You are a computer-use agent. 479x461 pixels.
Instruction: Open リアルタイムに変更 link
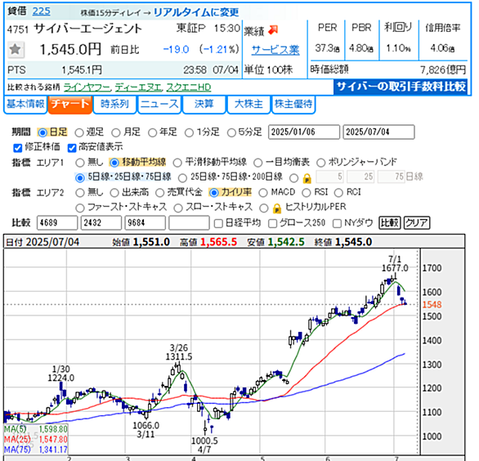tap(196, 12)
